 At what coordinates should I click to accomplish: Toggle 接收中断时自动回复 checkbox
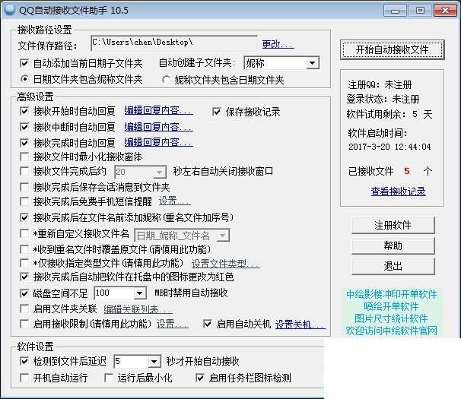click(24, 127)
